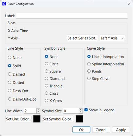Open Set Line Color dialog
Image resolution: width=133 pixels, height=136 pixels.
(18, 119)
